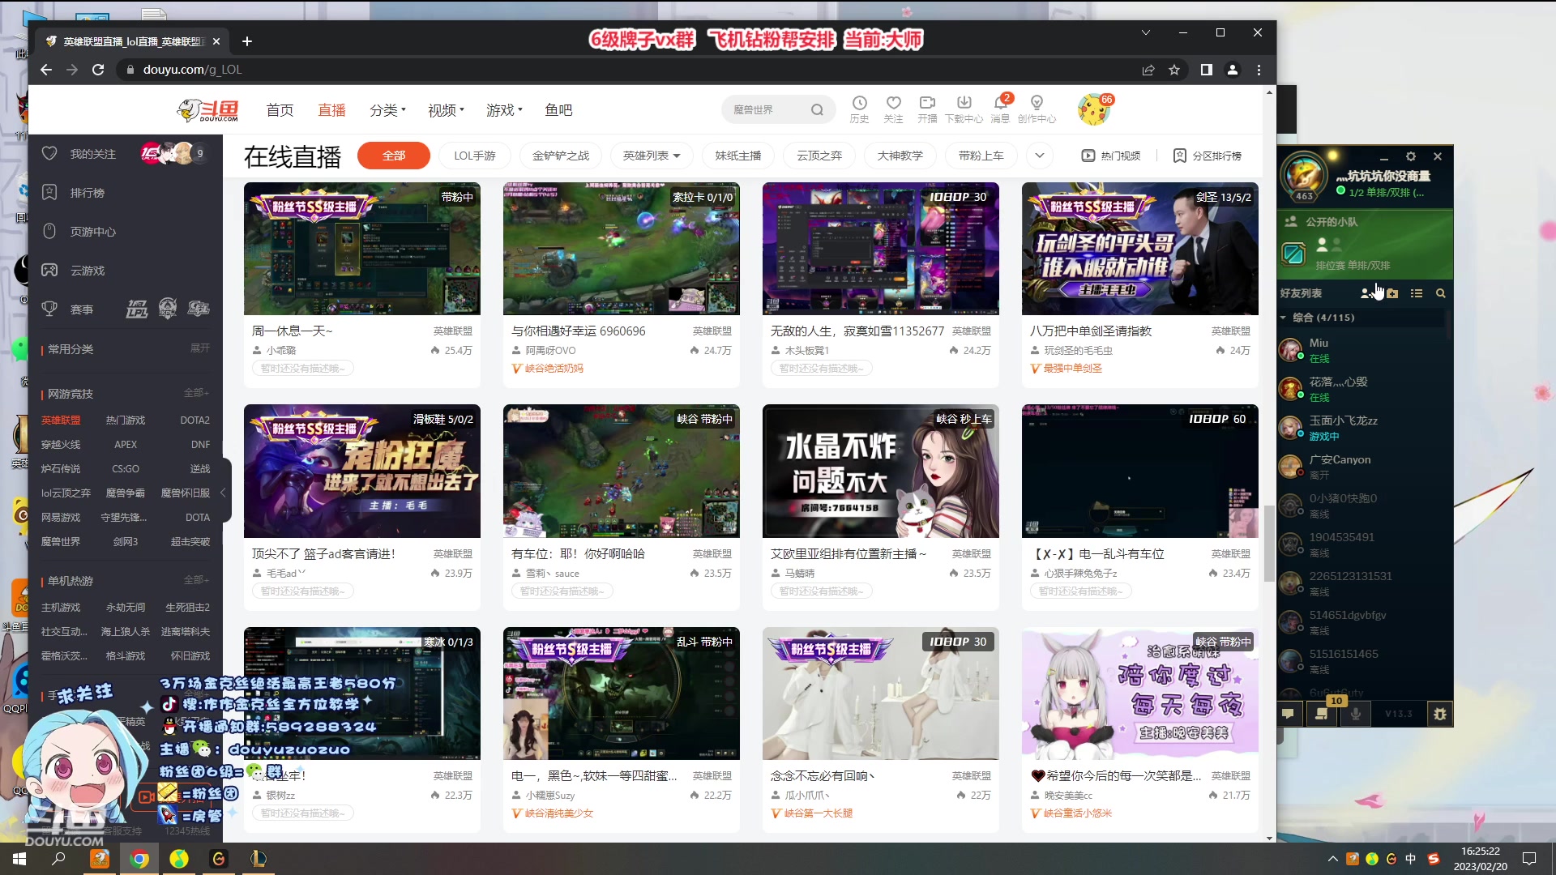Open stream thumbnail 八万把中单剑圣请指教

1140,249
